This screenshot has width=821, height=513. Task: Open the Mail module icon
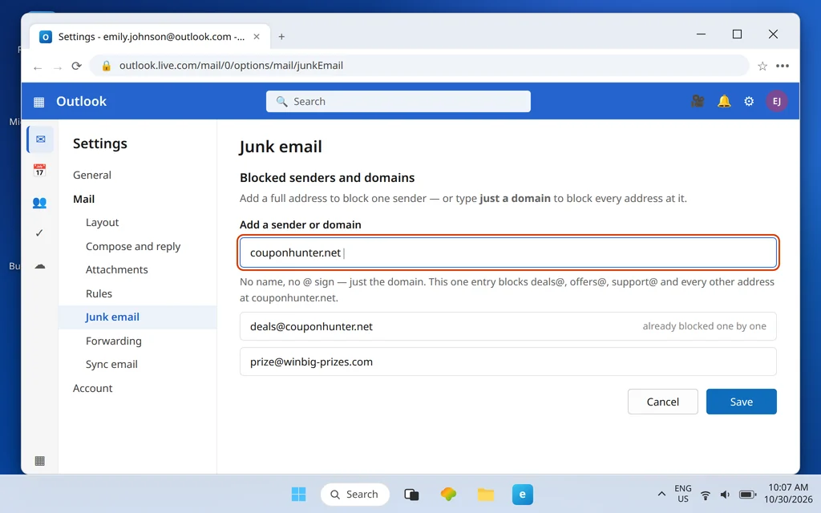(x=40, y=139)
